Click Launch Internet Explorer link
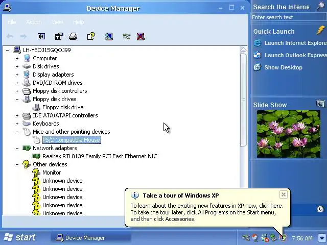The width and height of the screenshot is (327, 245). click(295, 43)
